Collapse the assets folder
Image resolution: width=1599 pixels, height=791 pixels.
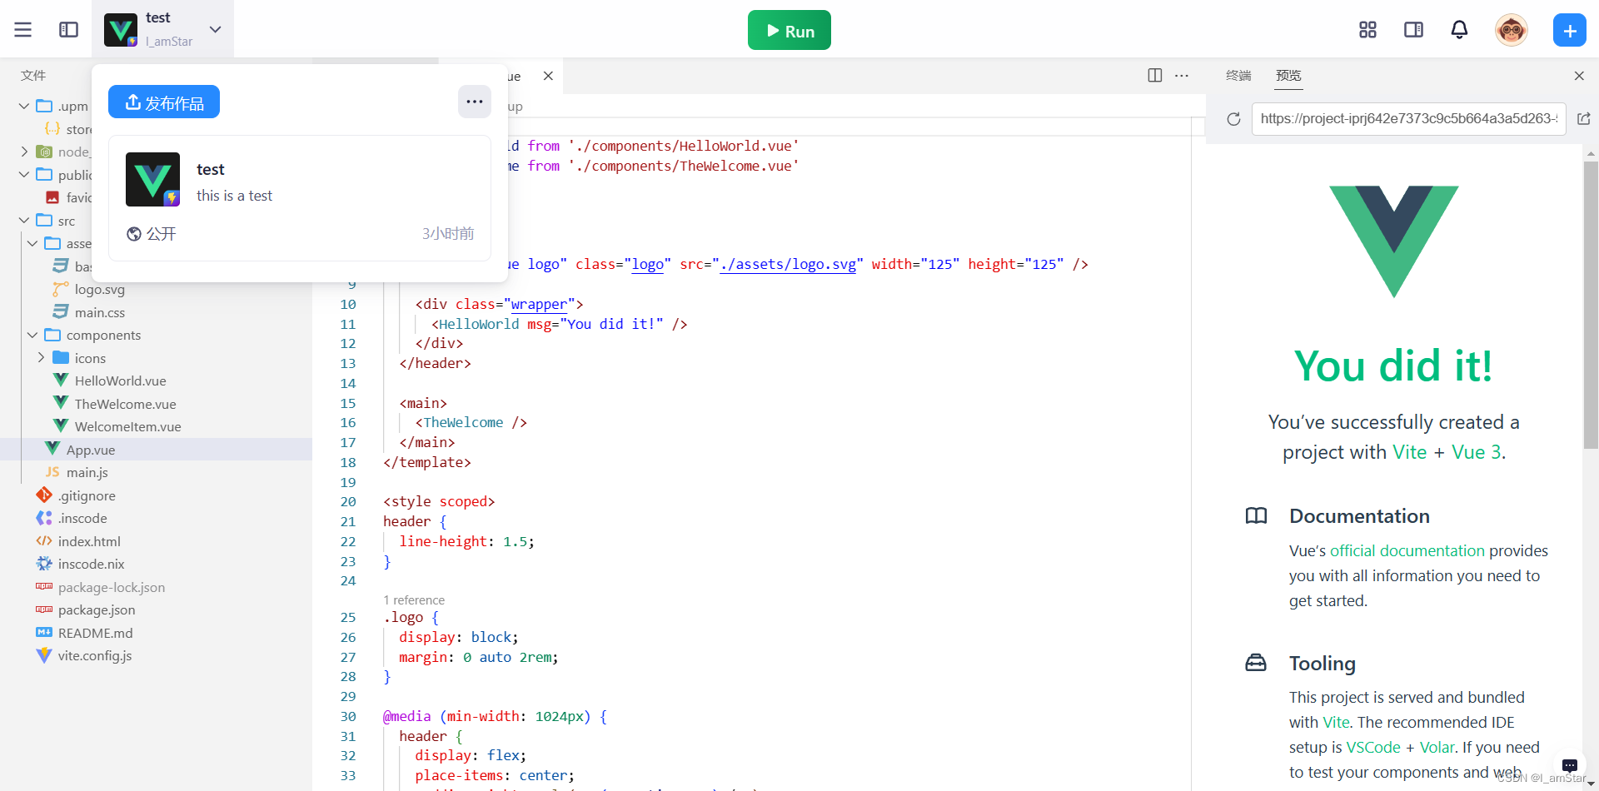click(x=32, y=243)
